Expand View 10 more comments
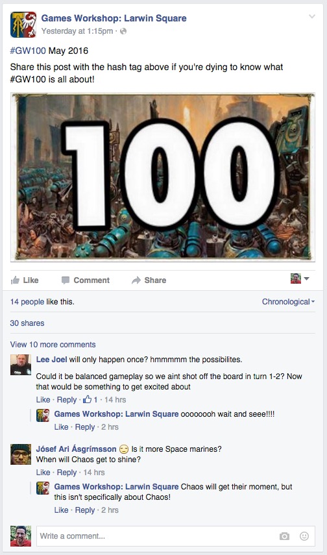 53,345
